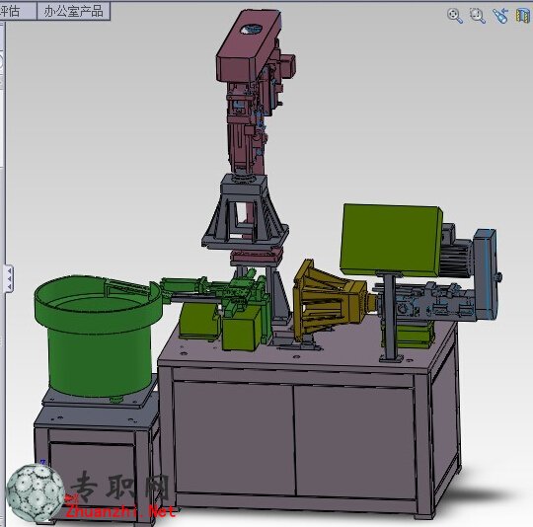Screen dimensions: 533x527
Task: Click the right cabinet door face
Action: [354, 442]
